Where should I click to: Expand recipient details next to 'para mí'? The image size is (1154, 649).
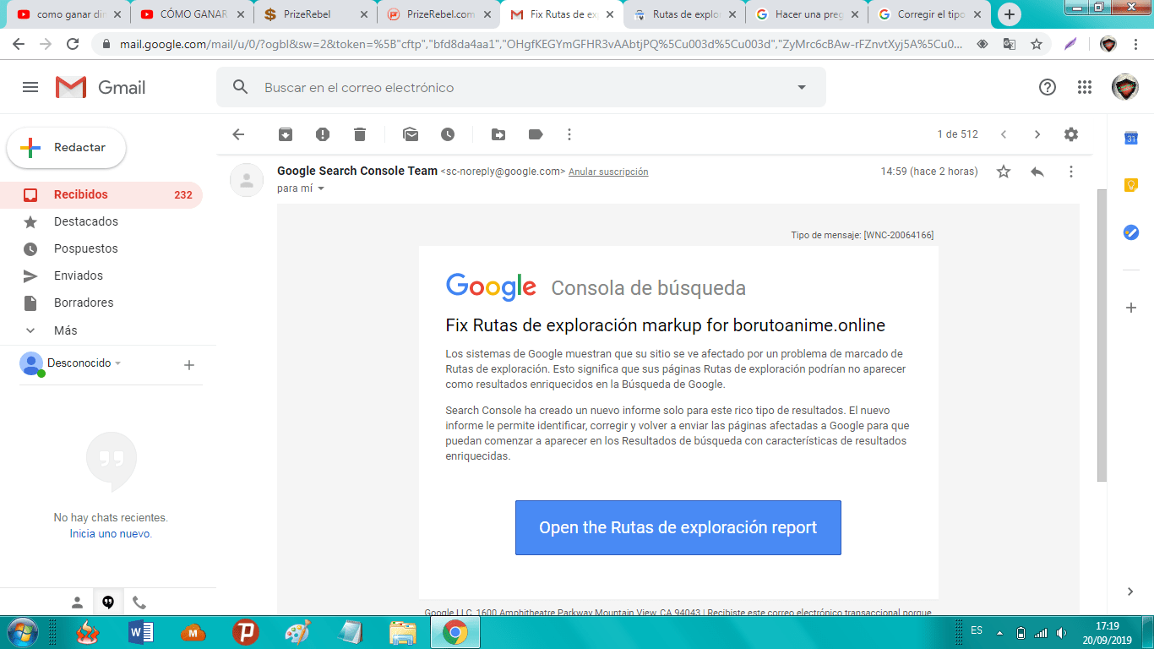point(320,188)
